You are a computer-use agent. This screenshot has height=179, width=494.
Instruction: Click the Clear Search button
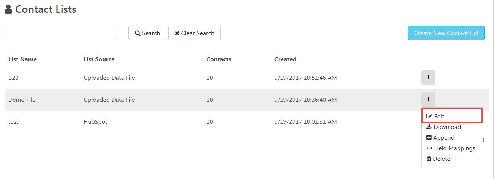[194, 33]
